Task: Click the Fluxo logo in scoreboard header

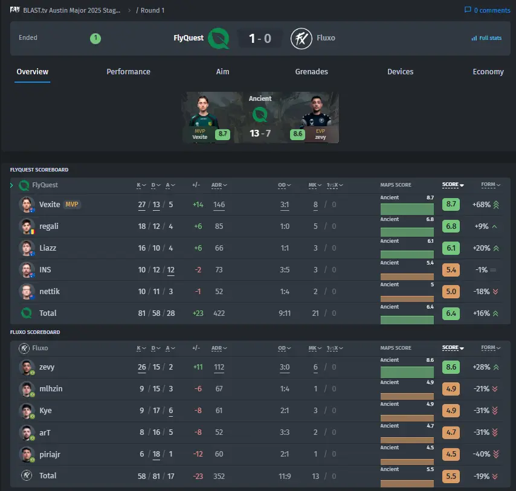Action: coord(24,348)
